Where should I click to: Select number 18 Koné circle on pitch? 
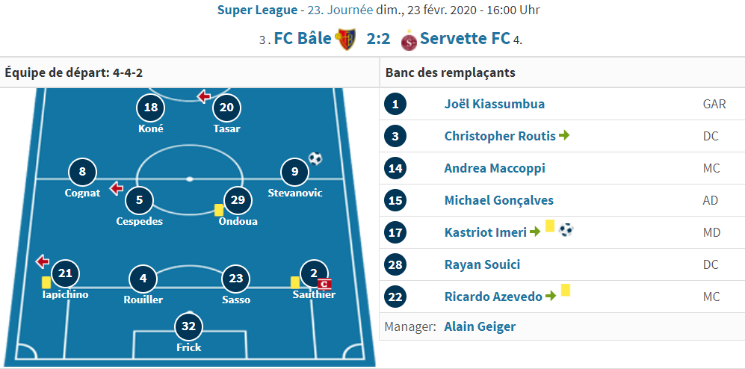pos(151,108)
